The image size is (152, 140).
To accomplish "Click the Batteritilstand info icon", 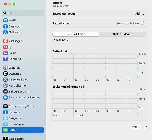I will [x=144, y=23].
